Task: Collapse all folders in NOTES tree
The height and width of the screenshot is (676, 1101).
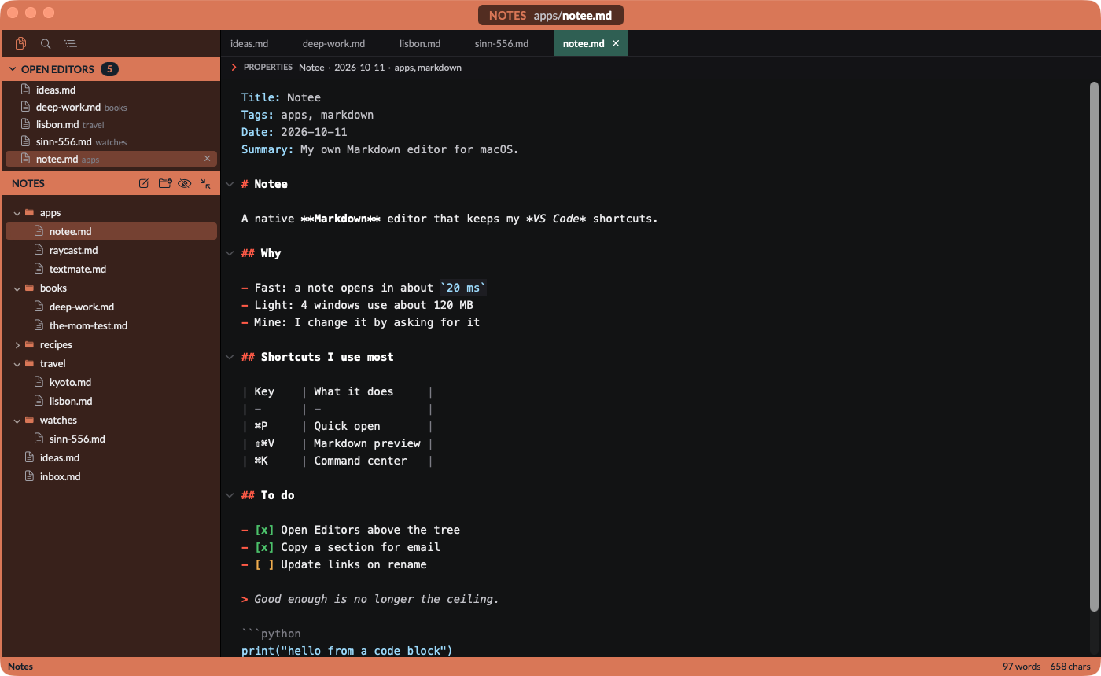Action: 205,183
